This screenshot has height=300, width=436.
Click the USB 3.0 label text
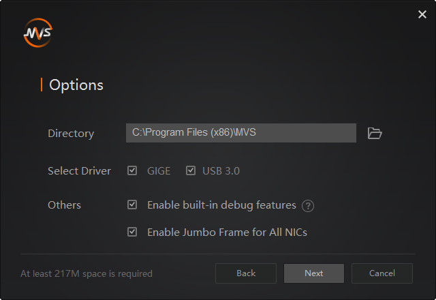click(x=221, y=171)
